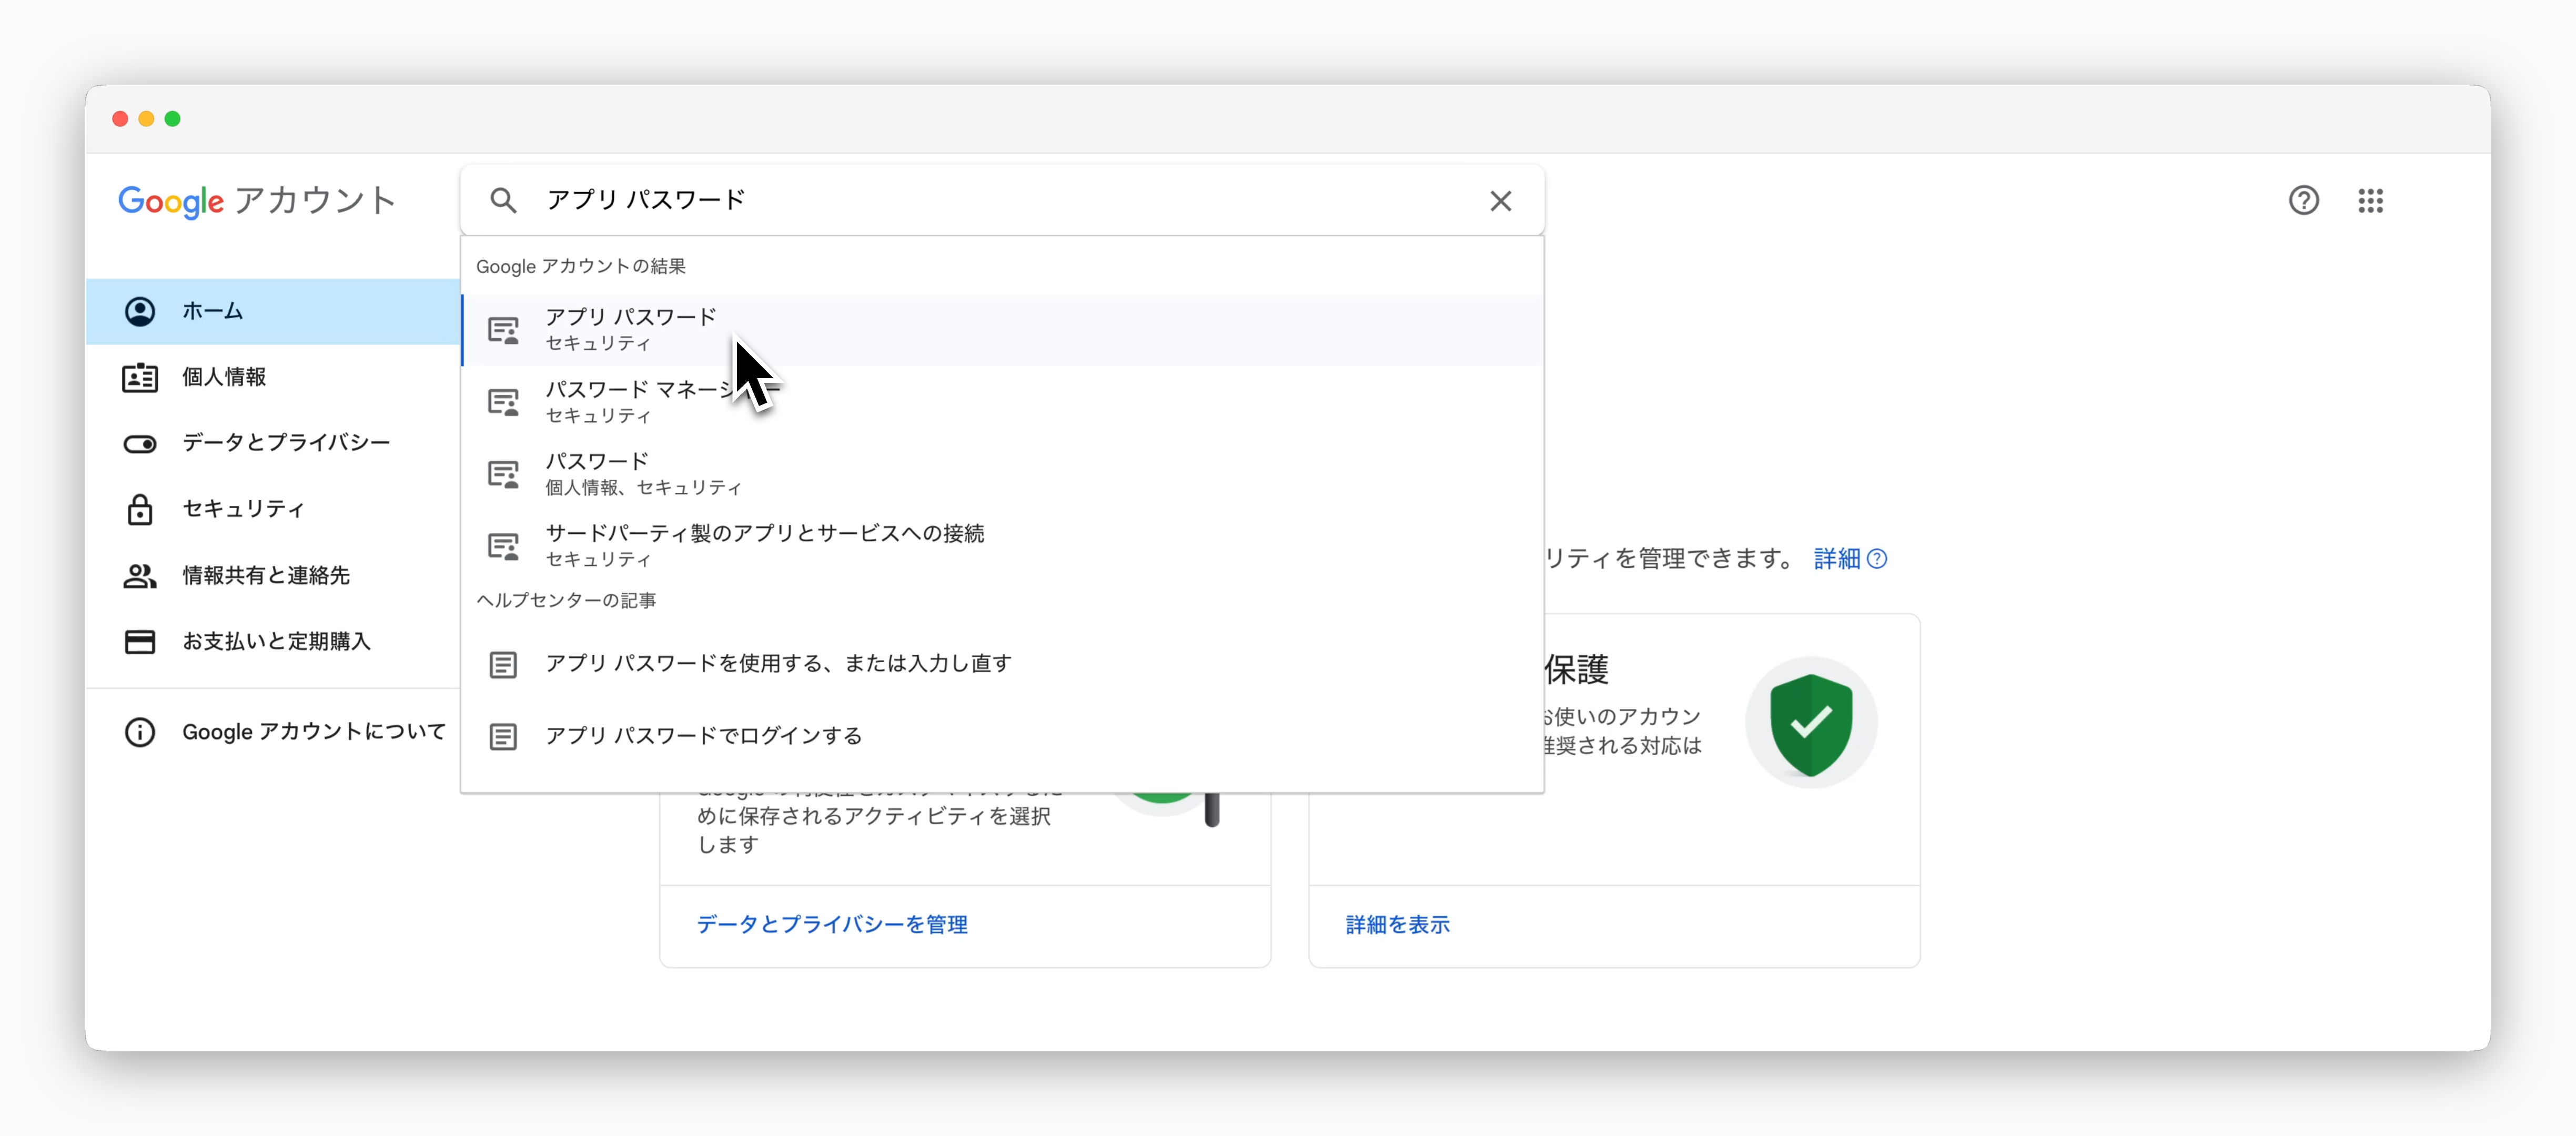Click the 個人情報 ID card icon

point(140,377)
